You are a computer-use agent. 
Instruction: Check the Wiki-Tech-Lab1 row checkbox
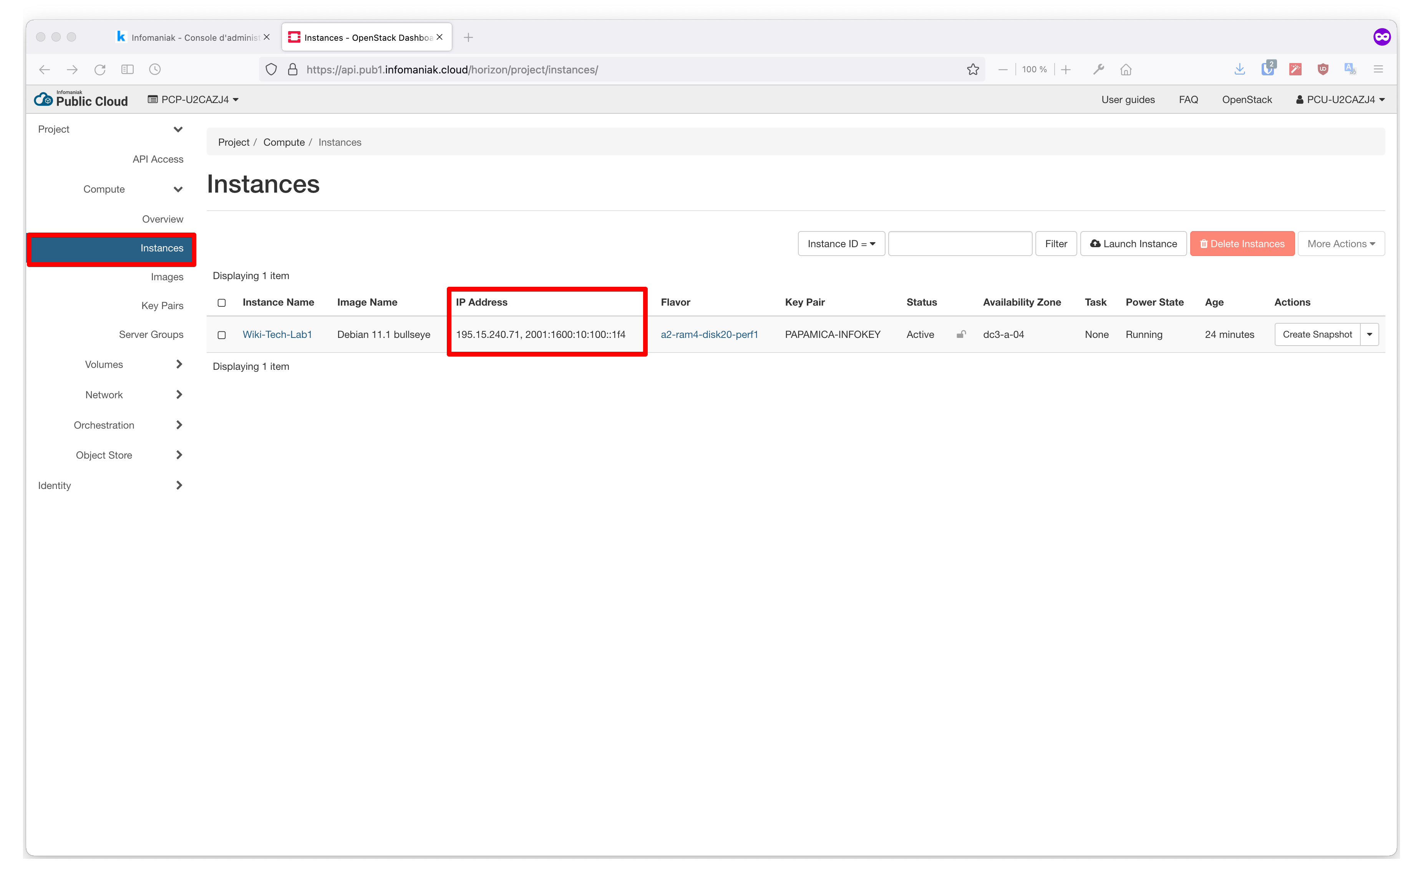(x=222, y=335)
